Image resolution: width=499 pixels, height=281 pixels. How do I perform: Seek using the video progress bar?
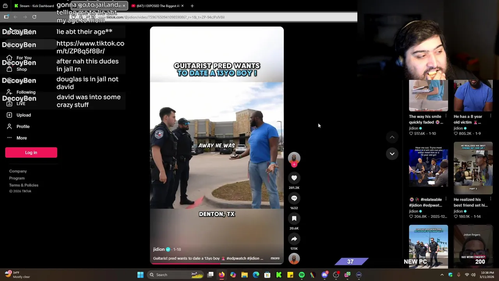pos(217,263)
